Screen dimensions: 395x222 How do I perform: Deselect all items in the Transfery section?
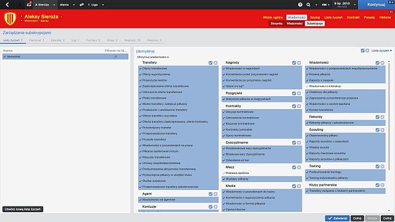(x=215, y=63)
